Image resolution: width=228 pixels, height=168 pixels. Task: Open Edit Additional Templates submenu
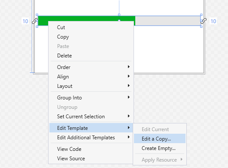tap(91, 138)
